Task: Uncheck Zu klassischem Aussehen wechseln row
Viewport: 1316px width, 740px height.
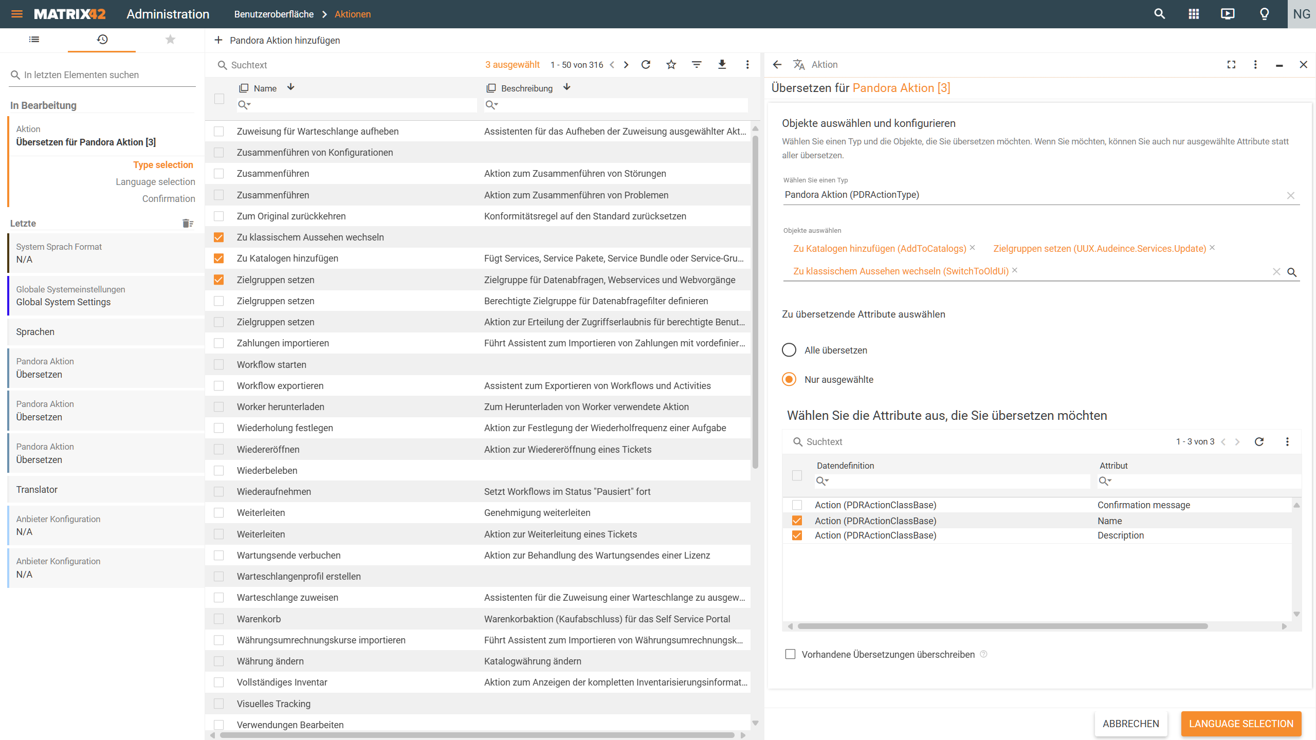Action: (x=218, y=237)
